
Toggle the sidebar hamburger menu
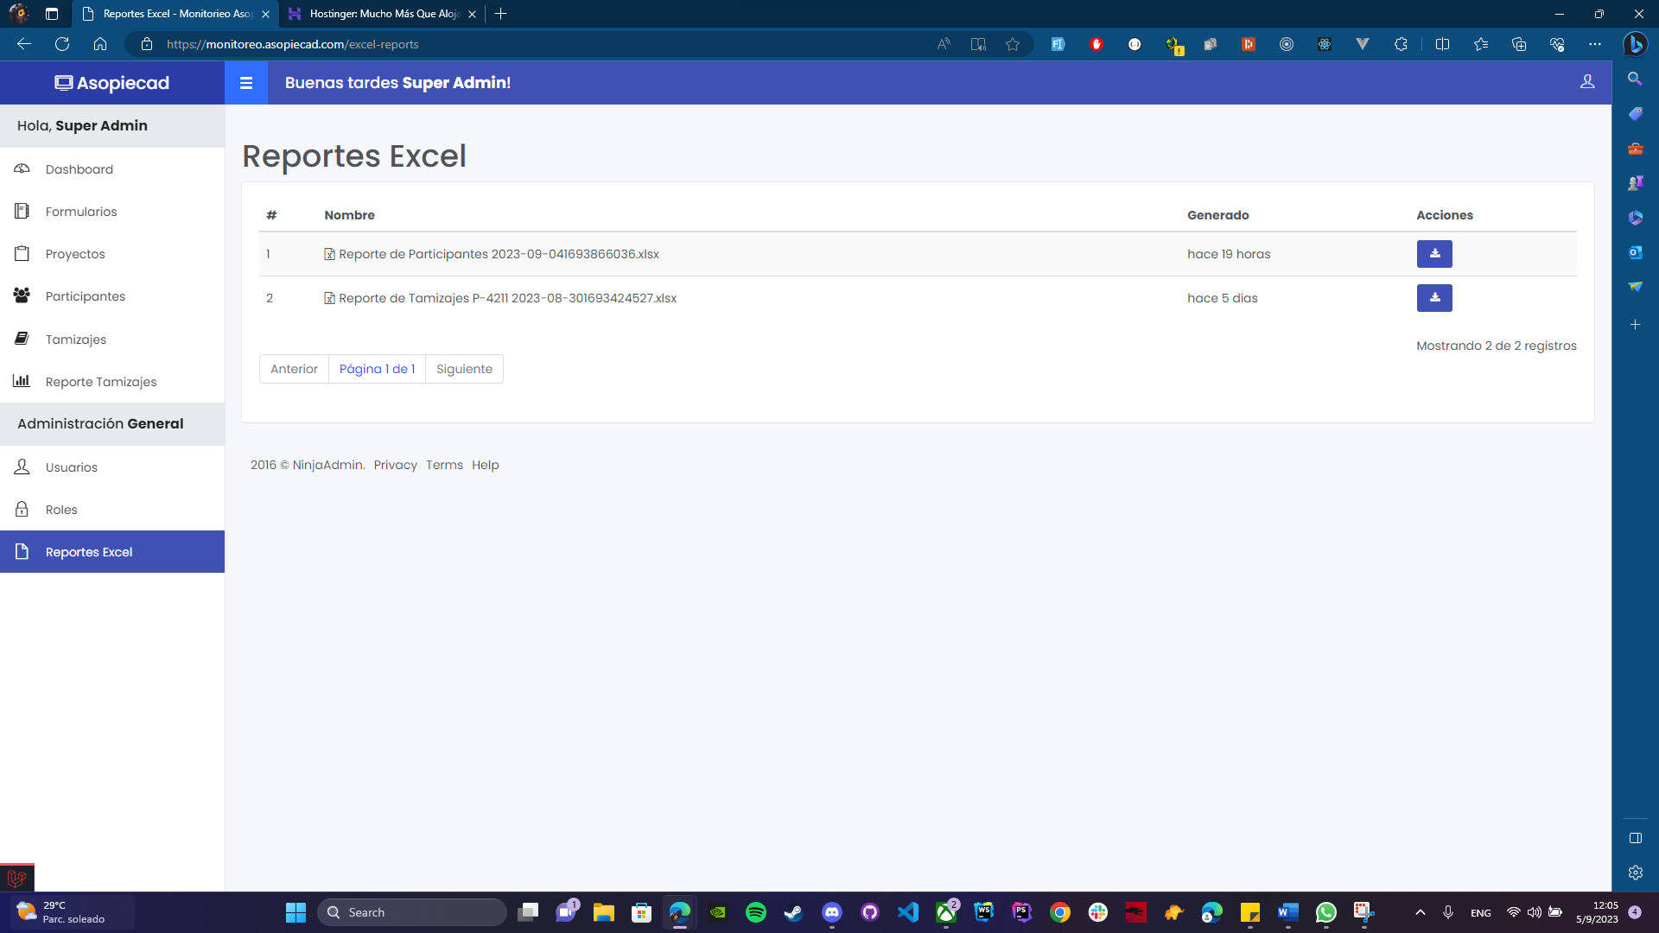coord(246,83)
